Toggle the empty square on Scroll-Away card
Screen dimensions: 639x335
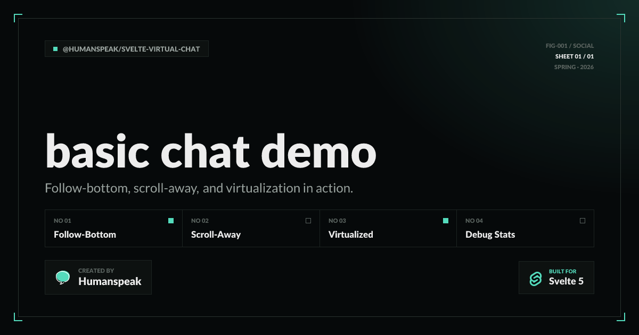click(308, 221)
